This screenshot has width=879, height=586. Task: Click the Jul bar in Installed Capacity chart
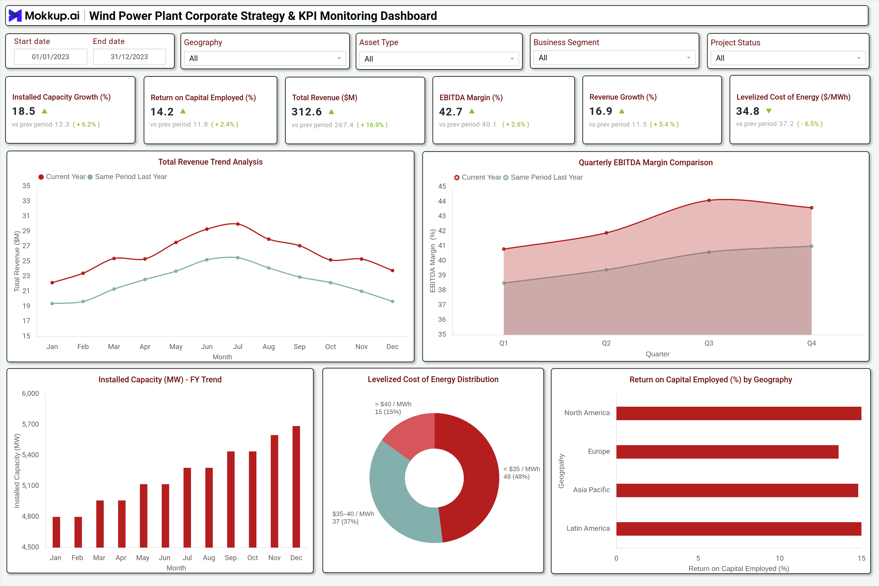(187, 507)
